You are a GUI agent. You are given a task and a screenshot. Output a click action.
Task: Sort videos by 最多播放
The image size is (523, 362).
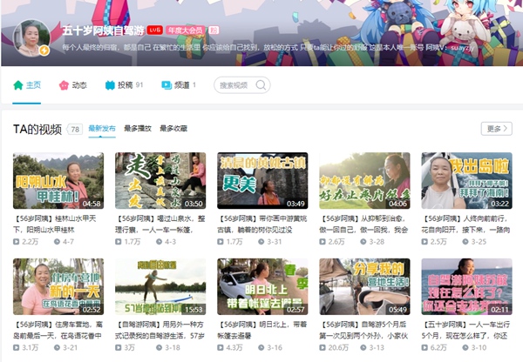point(138,129)
